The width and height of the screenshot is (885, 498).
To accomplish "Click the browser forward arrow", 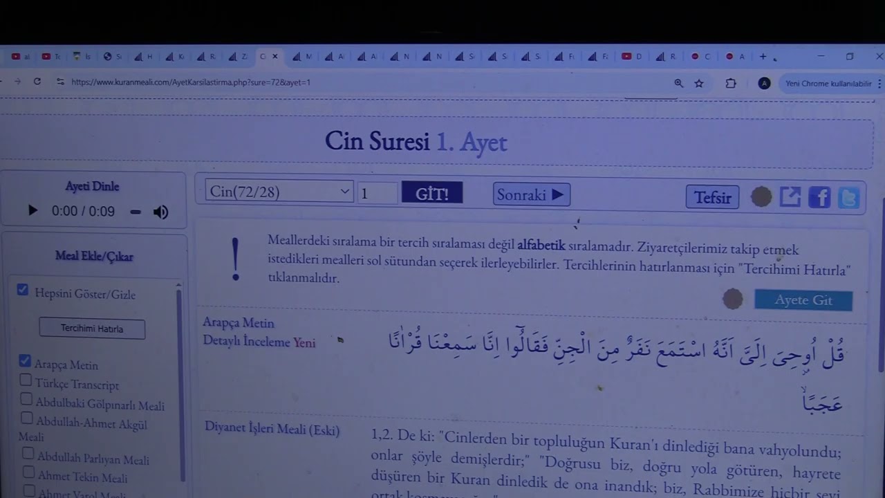I will coord(17,82).
